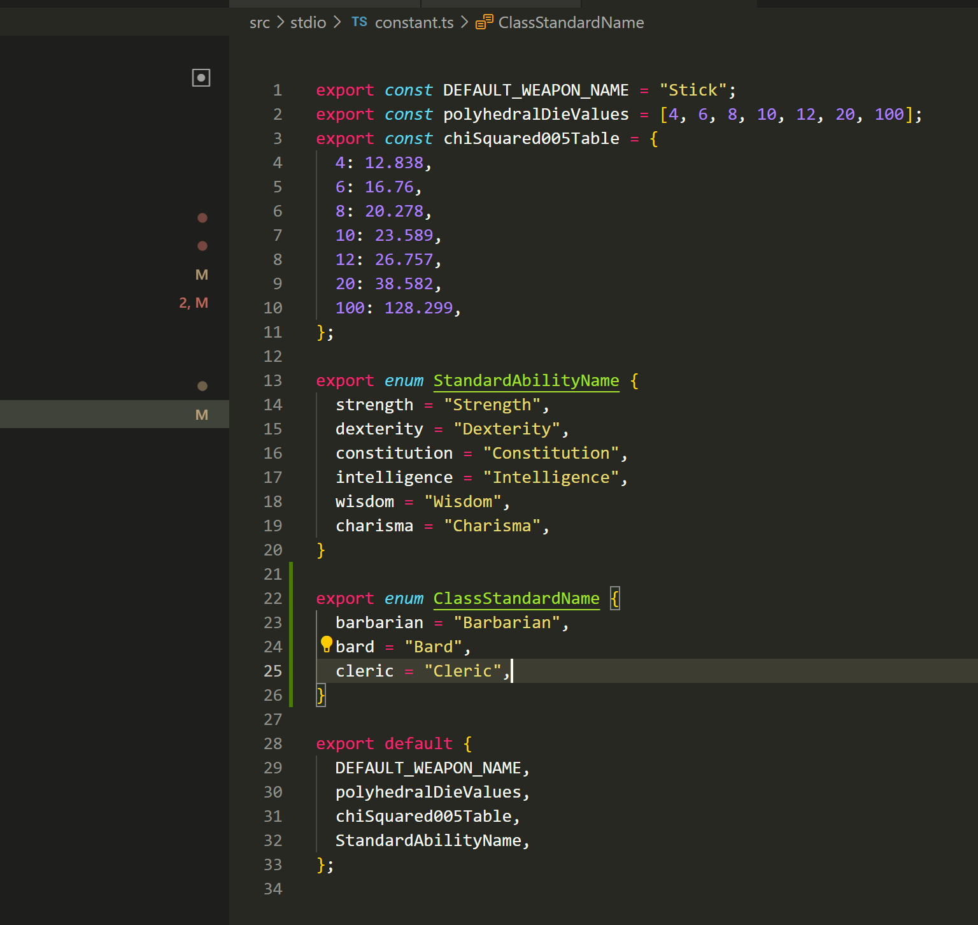
Task: Click the enum symbol icon before ClassStandardName
Action: (484, 22)
